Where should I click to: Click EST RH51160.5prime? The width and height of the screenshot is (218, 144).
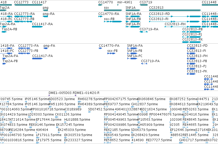pyautogui.click(x=62, y=104)
